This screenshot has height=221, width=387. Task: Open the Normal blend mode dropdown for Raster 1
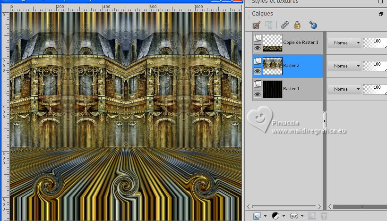[344, 89]
